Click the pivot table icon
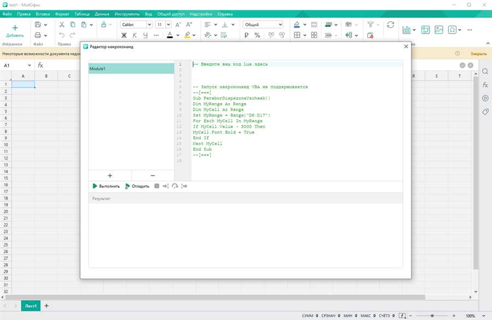This screenshot has height=320, width=492. pos(425,30)
